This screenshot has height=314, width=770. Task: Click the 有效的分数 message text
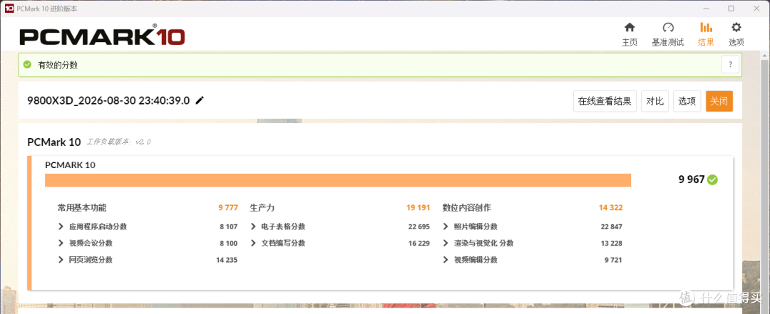[x=58, y=65]
